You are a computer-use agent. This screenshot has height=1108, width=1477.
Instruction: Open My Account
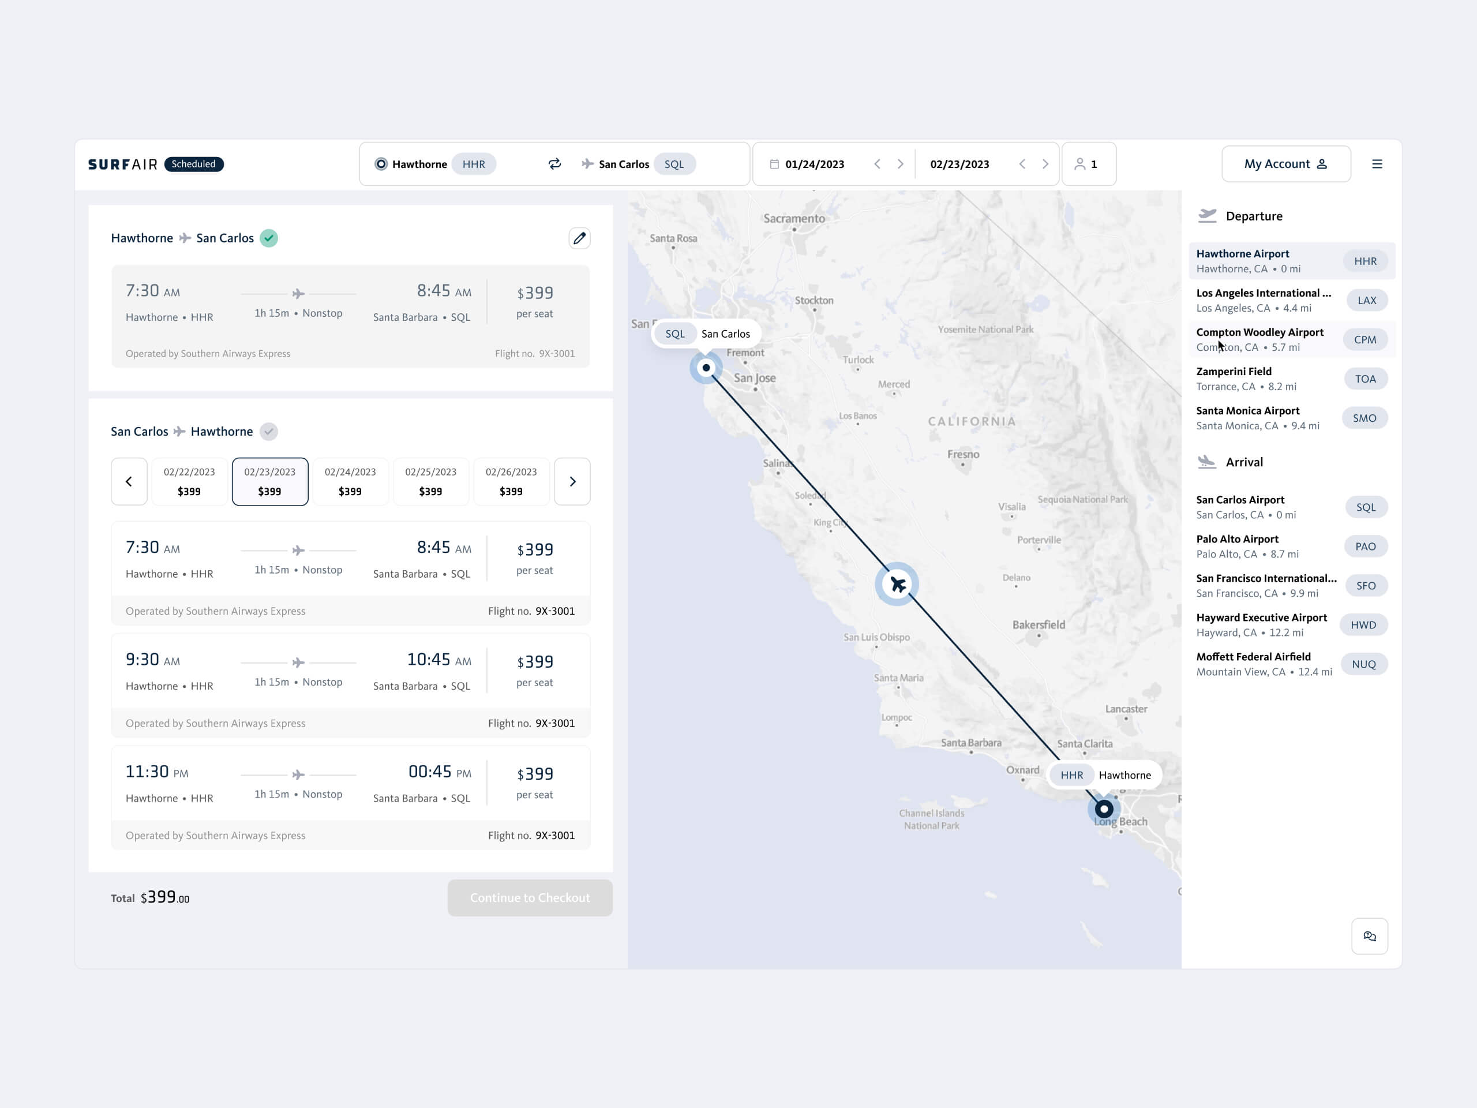(1285, 164)
